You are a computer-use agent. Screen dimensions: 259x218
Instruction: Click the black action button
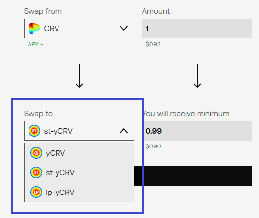193,176
